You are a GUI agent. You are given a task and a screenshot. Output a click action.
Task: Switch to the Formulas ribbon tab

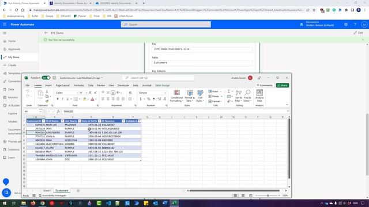tap(78, 86)
